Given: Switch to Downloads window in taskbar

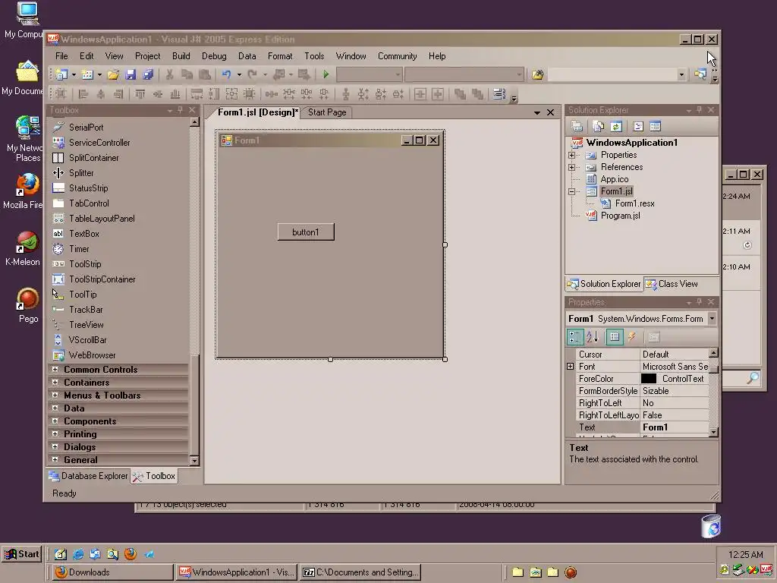Looking at the screenshot, I should point(112,572).
